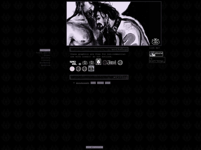This screenshot has width=201, height=150.
Task: Open the long-haired face portrait graphic
Action: (98, 61)
